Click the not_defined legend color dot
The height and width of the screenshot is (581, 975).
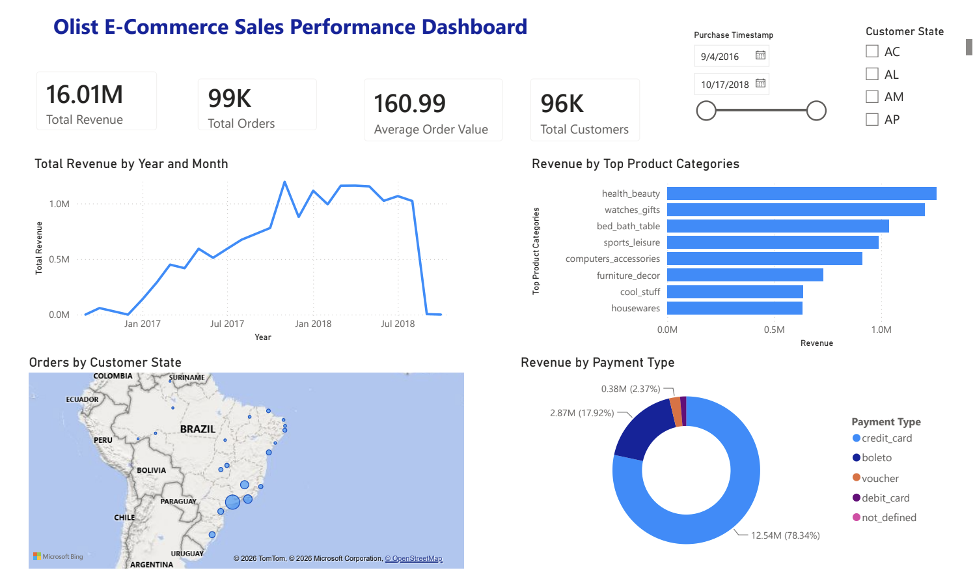[x=857, y=517]
